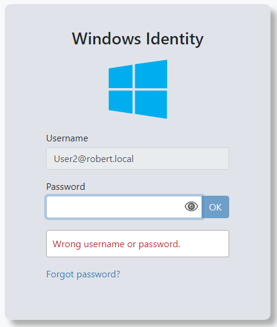The height and width of the screenshot is (327, 277).
Task: Show the password with the eye icon
Action: (191, 207)
